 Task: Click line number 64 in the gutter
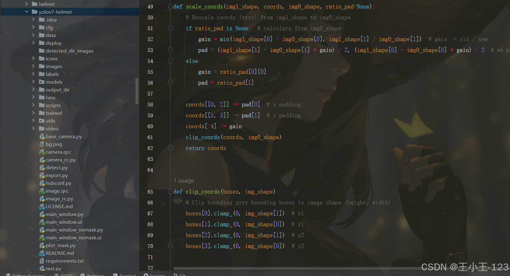[x=150, y=170]
